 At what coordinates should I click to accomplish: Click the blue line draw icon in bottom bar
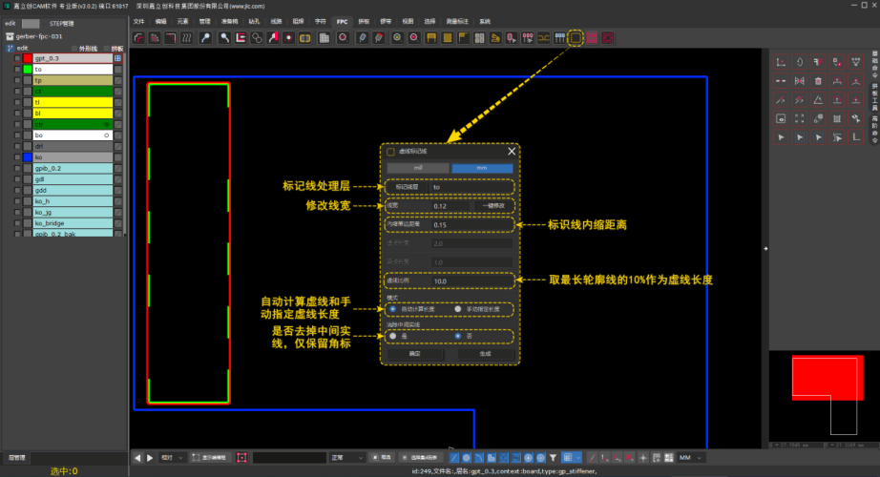(454, 458)
